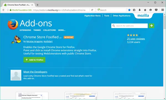Maximize the Firefox window
The image size is (166, 100).
[x=155, y=2]
